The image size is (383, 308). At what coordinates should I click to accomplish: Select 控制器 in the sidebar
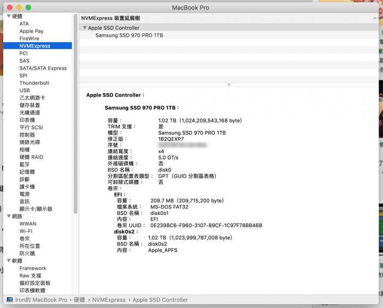tap(27, 135)
